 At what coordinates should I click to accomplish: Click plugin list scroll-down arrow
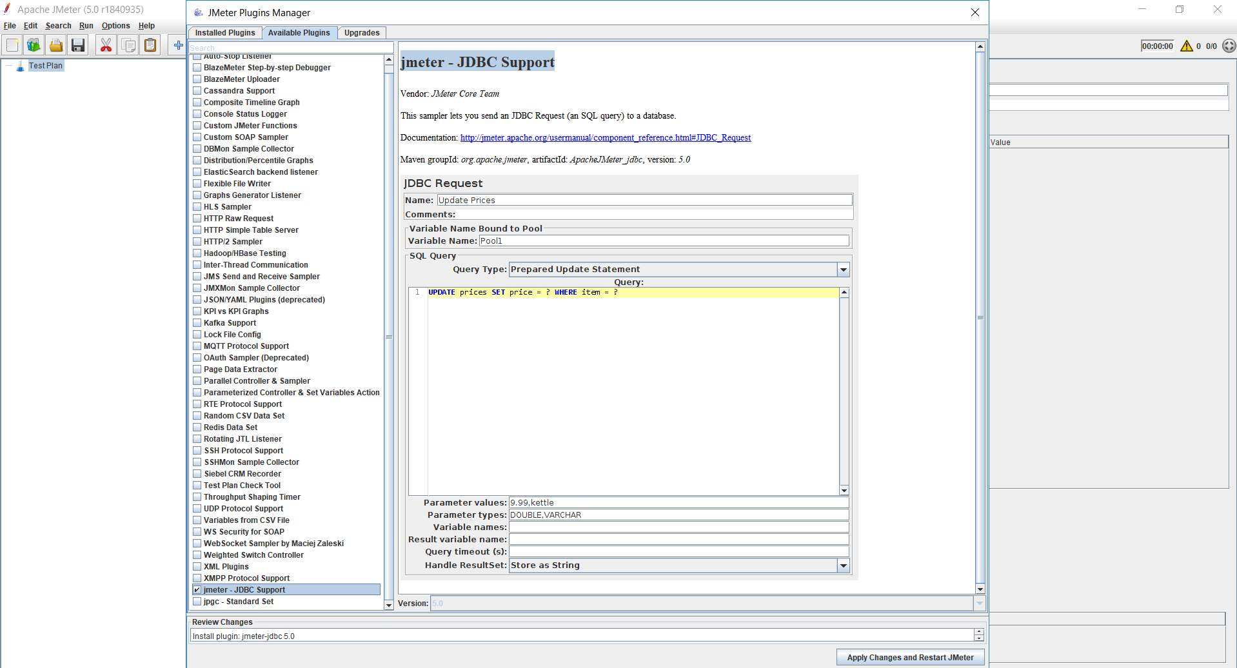coord(389,605)
